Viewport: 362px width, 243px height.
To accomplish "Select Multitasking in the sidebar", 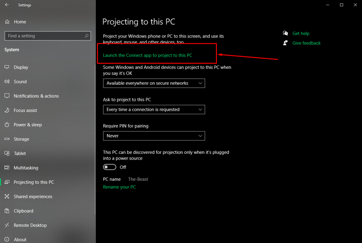I will [x=26, y=168].
